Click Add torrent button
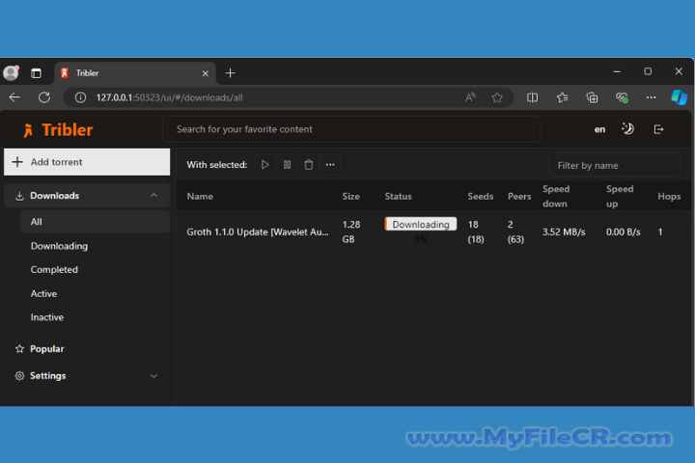Viewport: 695px width, 463px height. click(87, 162)
